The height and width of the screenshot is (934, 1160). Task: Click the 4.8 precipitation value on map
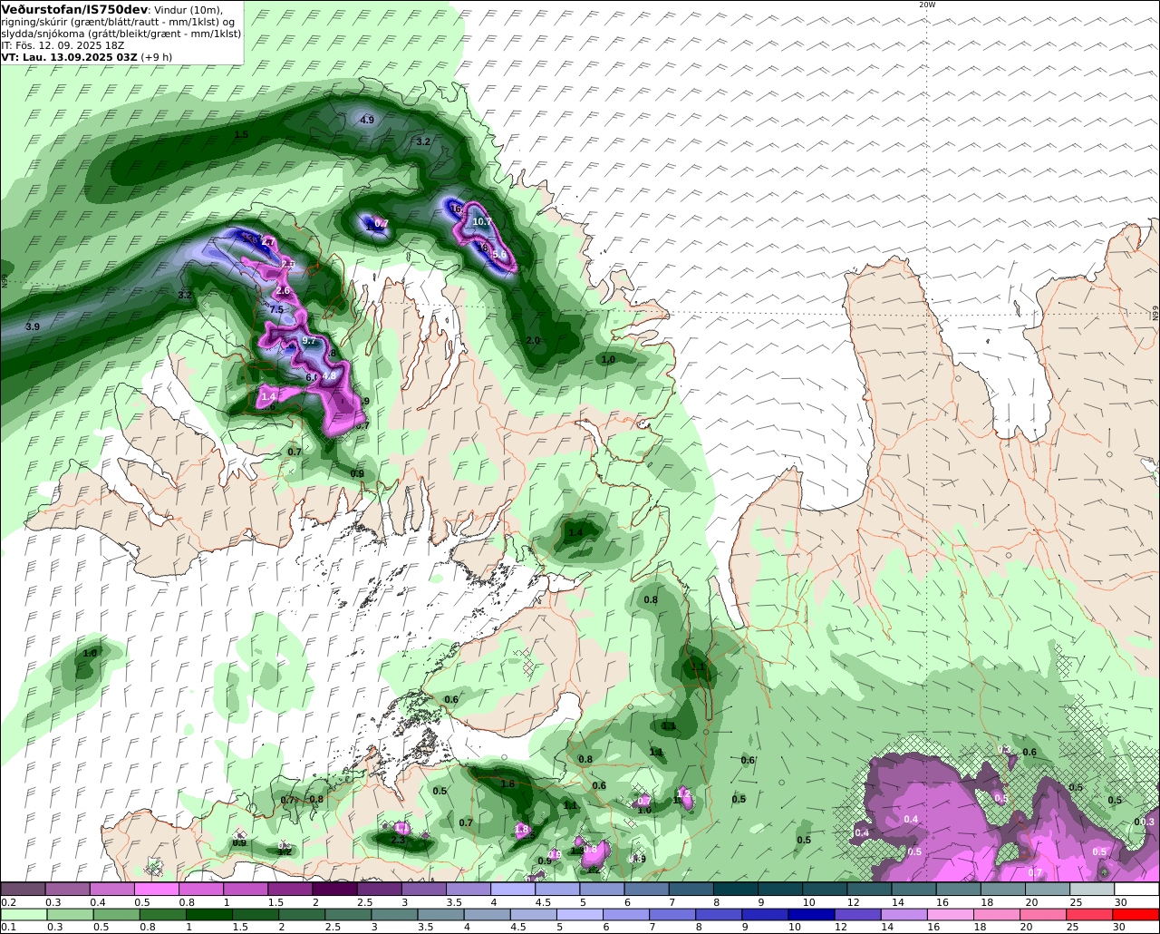click(x=330, y=375)
